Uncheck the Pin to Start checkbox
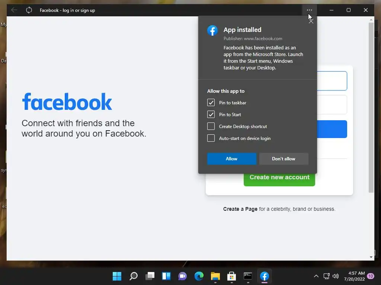 [211, 114]
